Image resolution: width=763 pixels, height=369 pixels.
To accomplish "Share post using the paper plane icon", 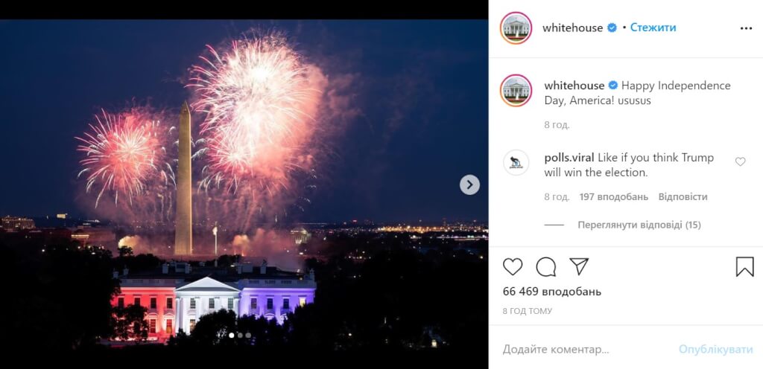I will (579, 266).
